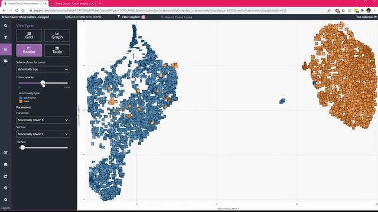Select the Scatter view button
This screenshot has height=212, width=378.
coord(29,50)
